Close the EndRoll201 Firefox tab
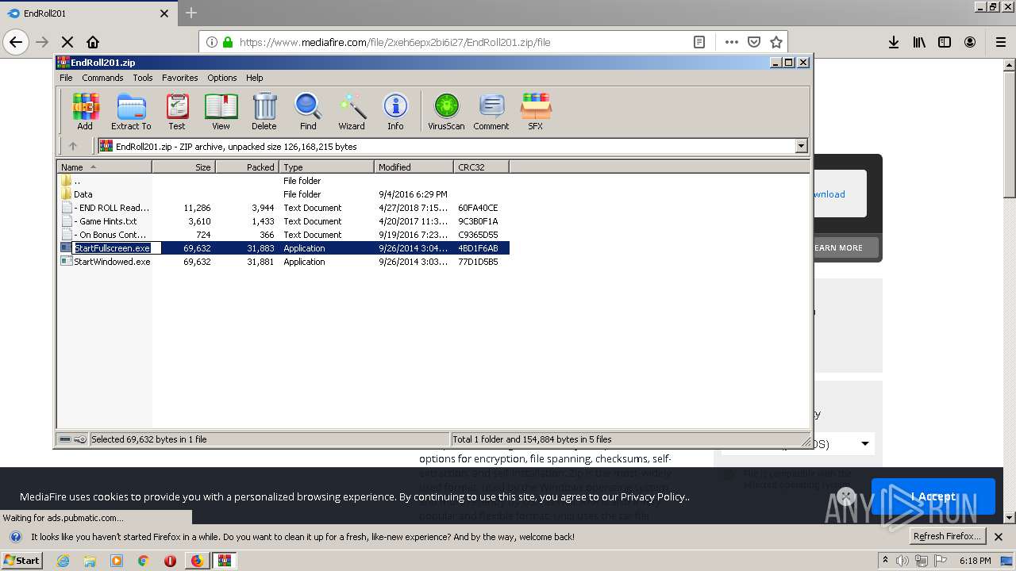 pyautogui.click(x=164, y=13)
